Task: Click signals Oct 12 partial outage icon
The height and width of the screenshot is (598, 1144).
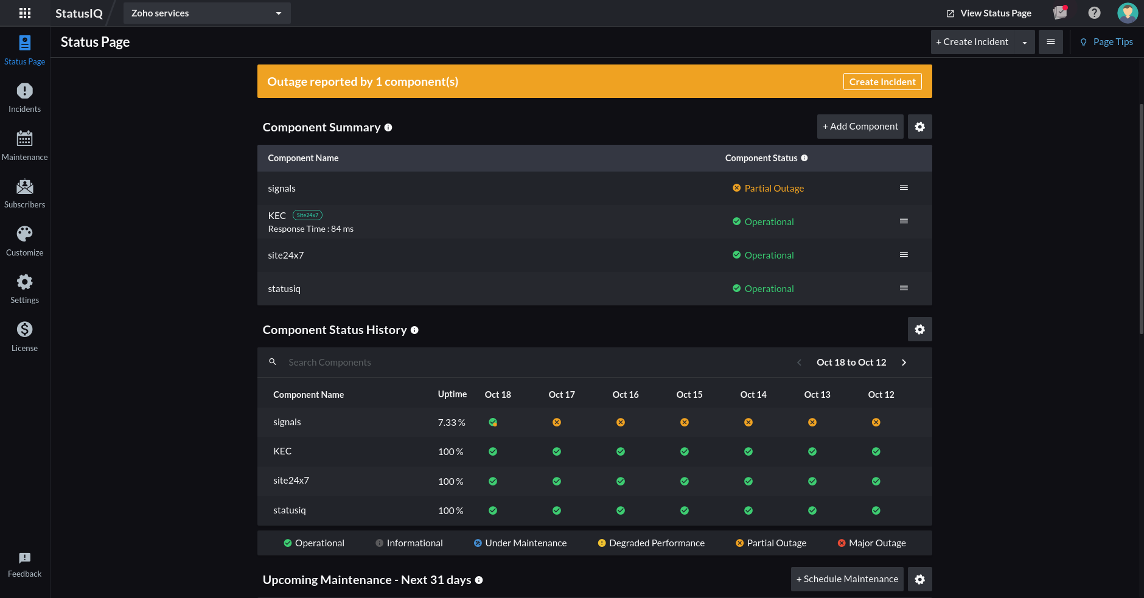Action: point(876,422)
